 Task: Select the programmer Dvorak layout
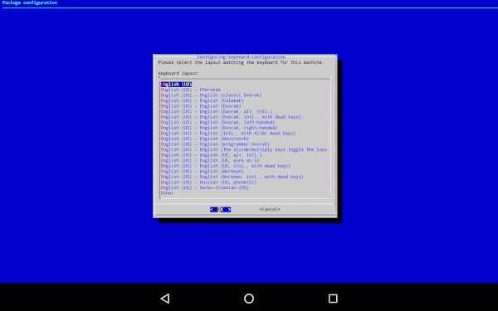215,144
